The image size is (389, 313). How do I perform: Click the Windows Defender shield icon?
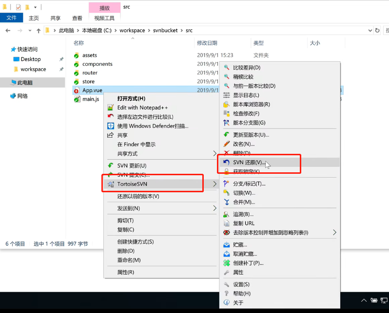pos(111,126)
